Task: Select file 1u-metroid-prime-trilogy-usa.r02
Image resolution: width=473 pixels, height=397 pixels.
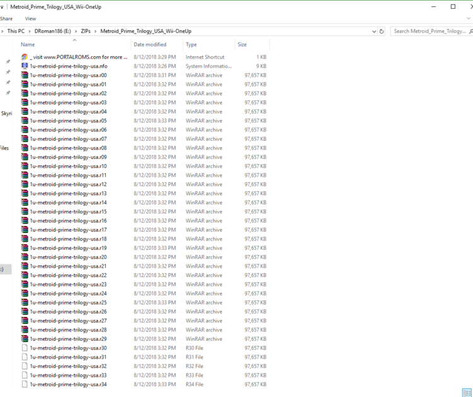Action: click(x=68, y=93)
